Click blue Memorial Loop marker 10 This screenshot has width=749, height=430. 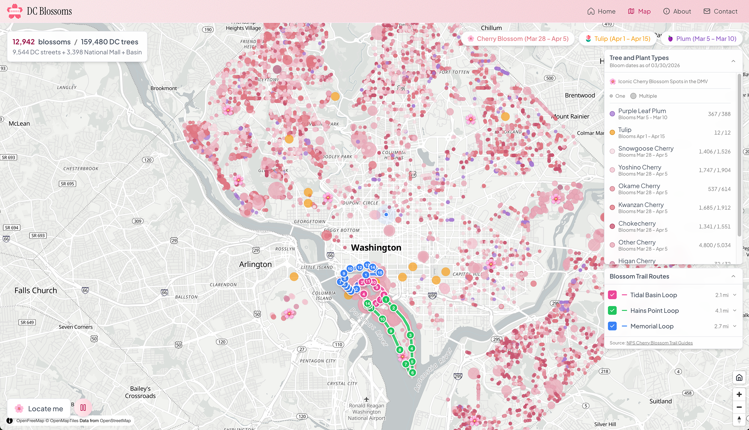pyautogui.click(x=350, y=269)
